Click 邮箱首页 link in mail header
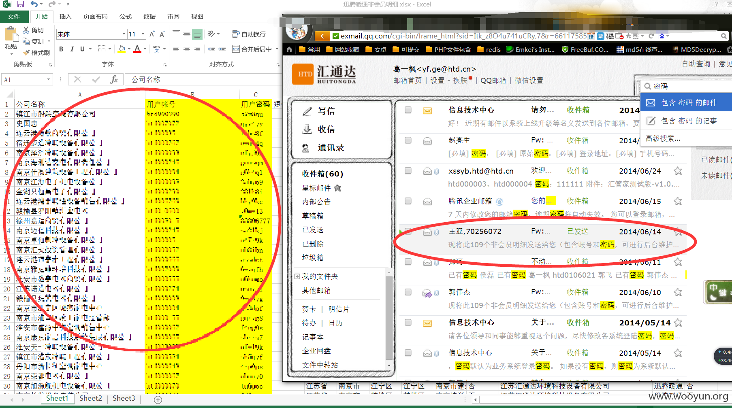Viewport: 732px width, 408px height. (407, 81)
